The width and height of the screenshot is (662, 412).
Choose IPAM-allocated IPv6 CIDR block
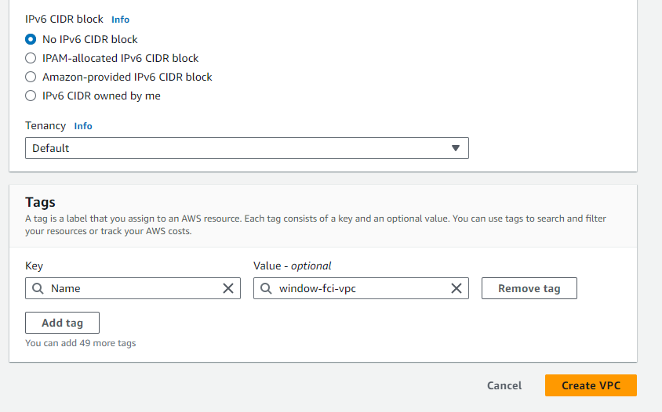point(31,58)
